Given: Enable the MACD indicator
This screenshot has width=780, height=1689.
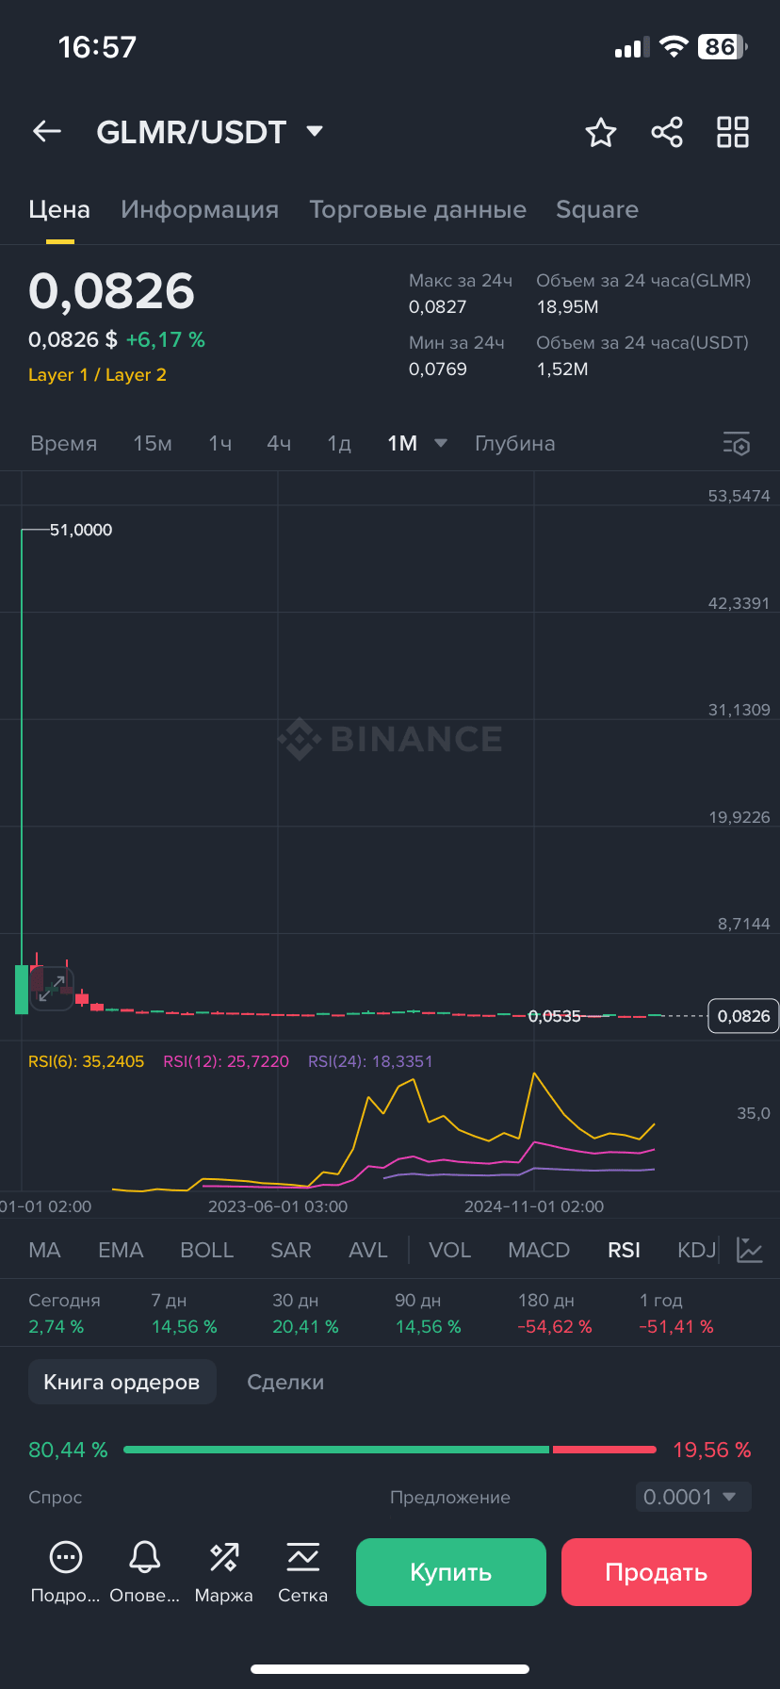Looking at the screenshot, I should point(538,1249).
